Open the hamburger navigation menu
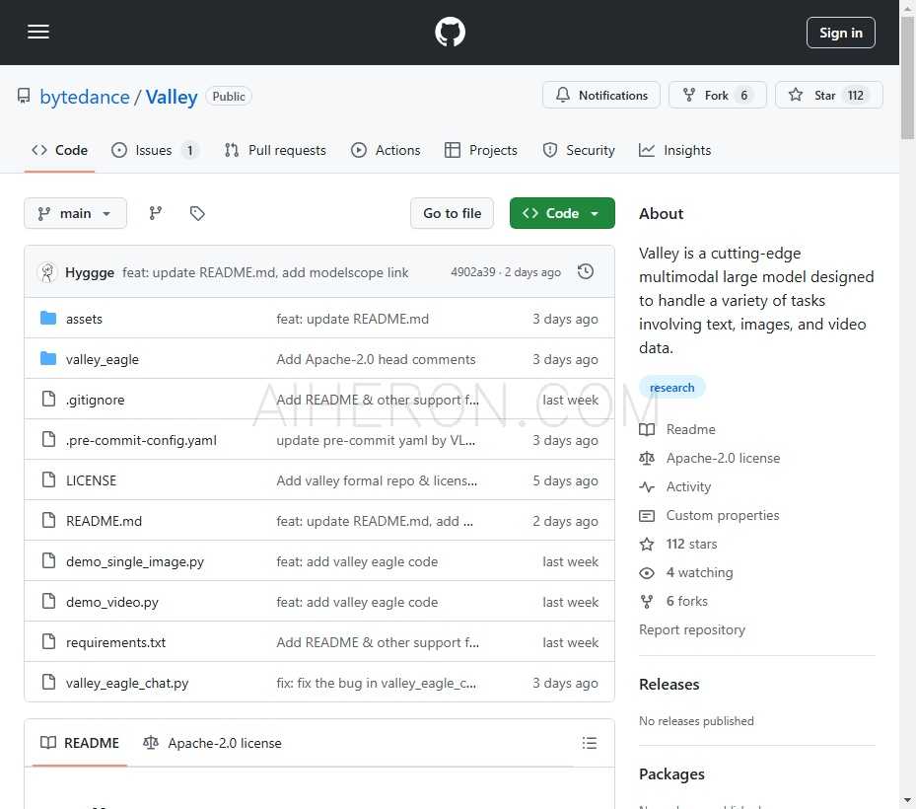Screen dimensions: 916x809 (x=38, y=33)
